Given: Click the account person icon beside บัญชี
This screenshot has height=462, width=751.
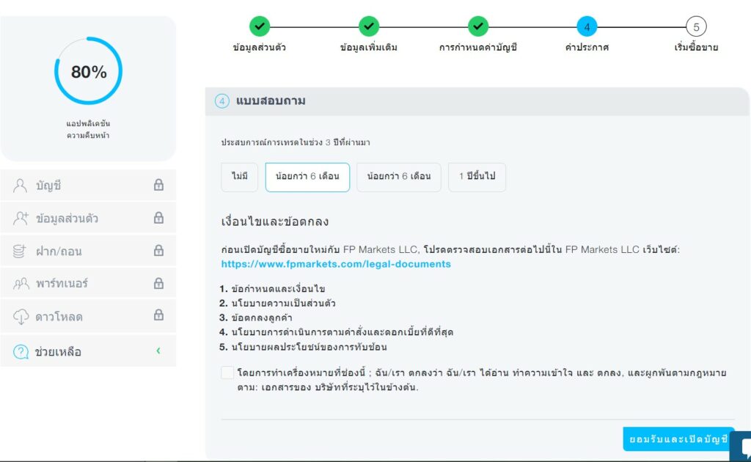Looking at the screenshot, I should pyautogui.click(x=21, y=186).
